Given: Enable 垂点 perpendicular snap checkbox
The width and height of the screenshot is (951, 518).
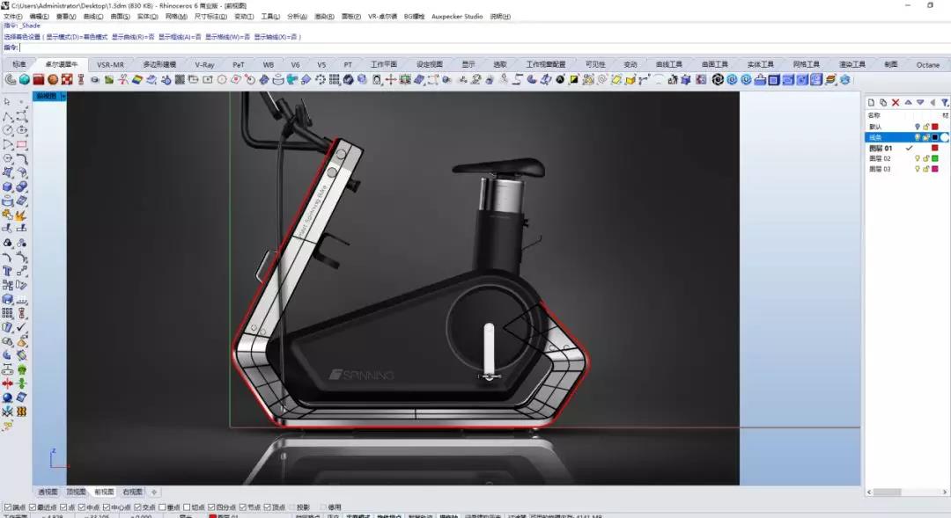Looking at the screenshot, I should pyautogui.click(x=162, y=507).
